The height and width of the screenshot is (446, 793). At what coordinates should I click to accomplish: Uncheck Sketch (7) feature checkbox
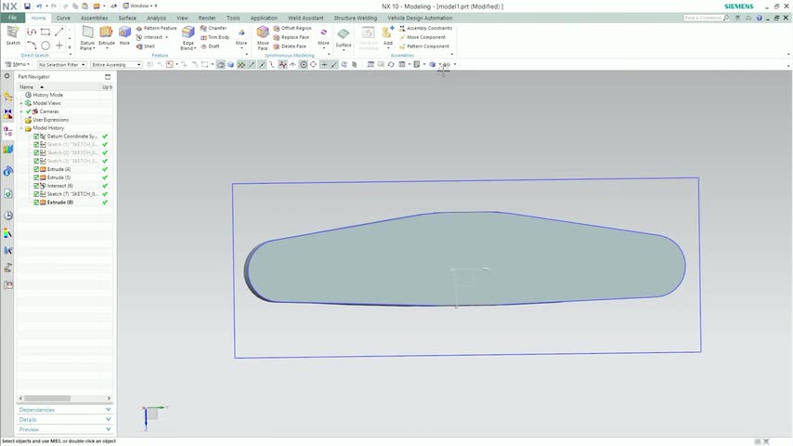36,194
